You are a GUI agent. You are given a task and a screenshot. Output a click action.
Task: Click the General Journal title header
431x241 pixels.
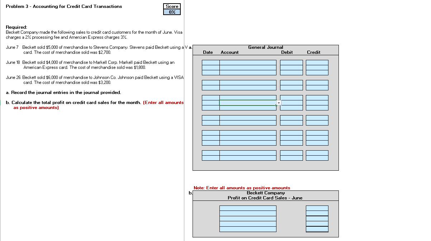coord(265,47)
